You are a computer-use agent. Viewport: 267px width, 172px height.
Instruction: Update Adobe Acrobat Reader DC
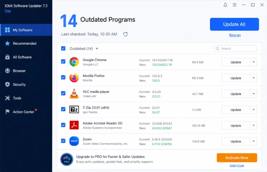pos(236,125)
